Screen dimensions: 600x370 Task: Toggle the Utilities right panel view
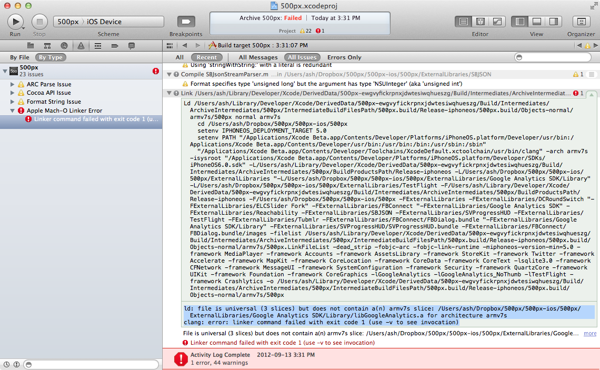[553, 22]
